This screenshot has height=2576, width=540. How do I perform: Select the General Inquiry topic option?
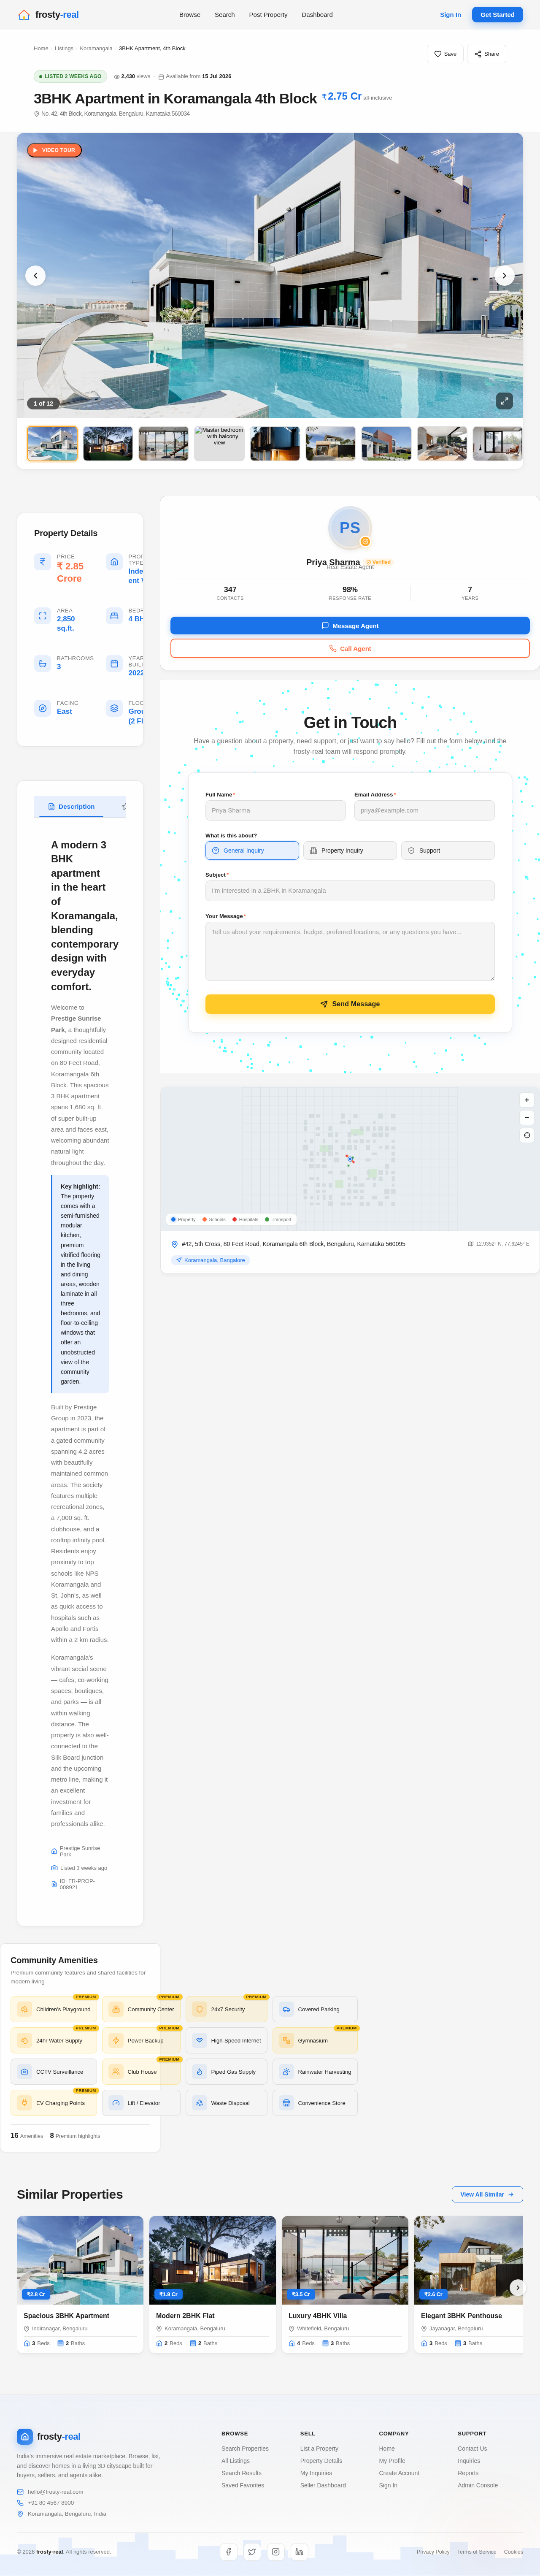click(x=252, y=850)
